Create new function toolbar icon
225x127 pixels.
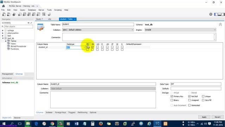38,14
